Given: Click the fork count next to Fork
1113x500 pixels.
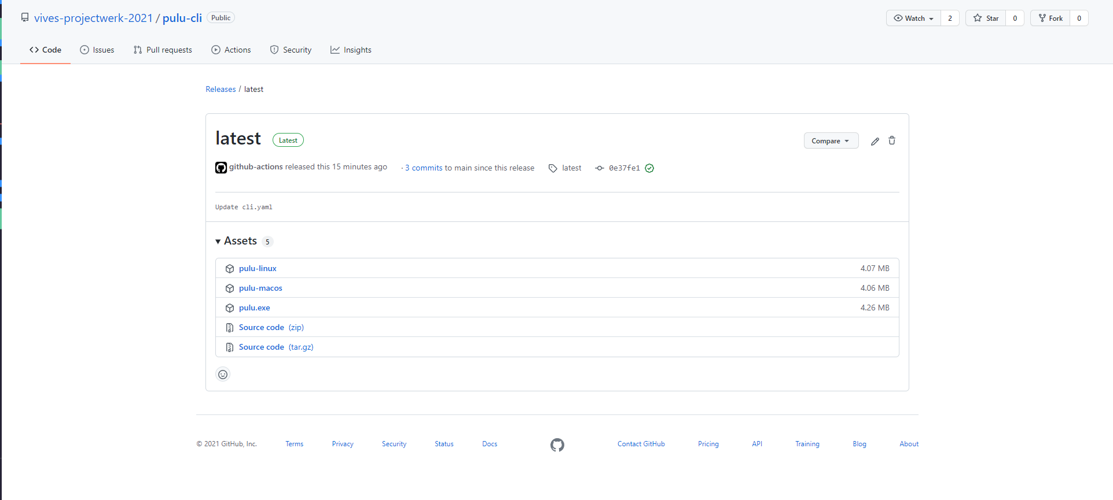Looking at the screenshot, I should point(1079,18).
